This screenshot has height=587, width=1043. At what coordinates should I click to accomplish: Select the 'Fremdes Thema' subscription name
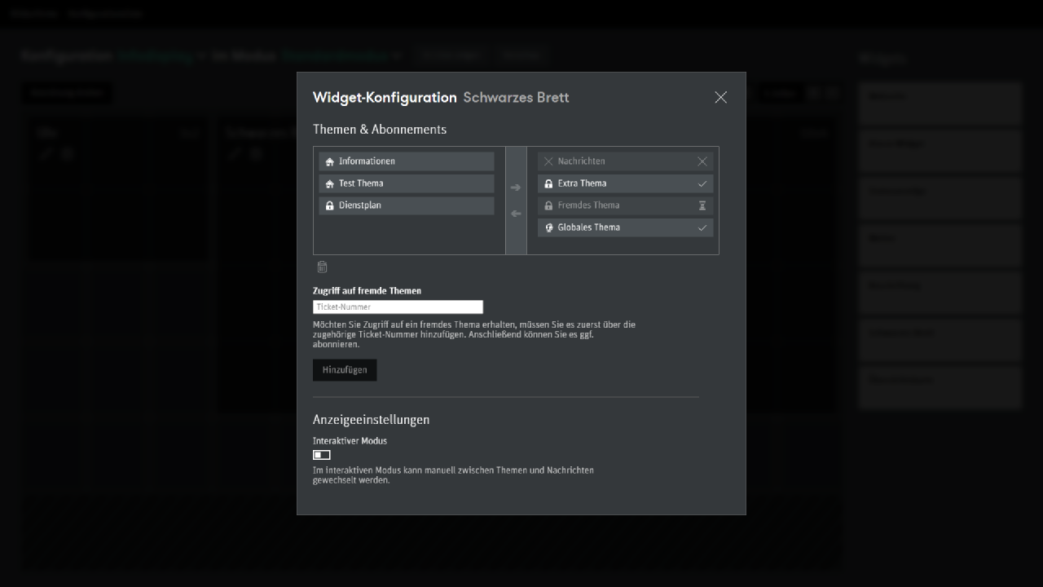point(589,205)
